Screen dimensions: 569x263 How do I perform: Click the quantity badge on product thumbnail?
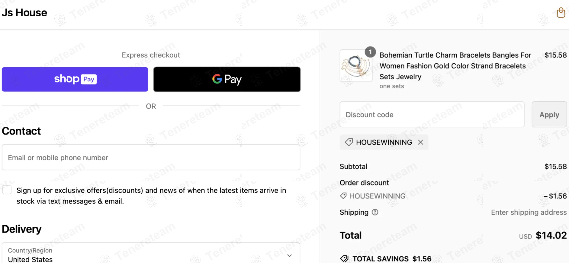pos(370,52)
